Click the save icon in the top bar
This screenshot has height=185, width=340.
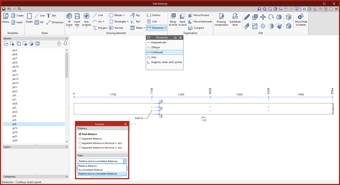point(4,9)
